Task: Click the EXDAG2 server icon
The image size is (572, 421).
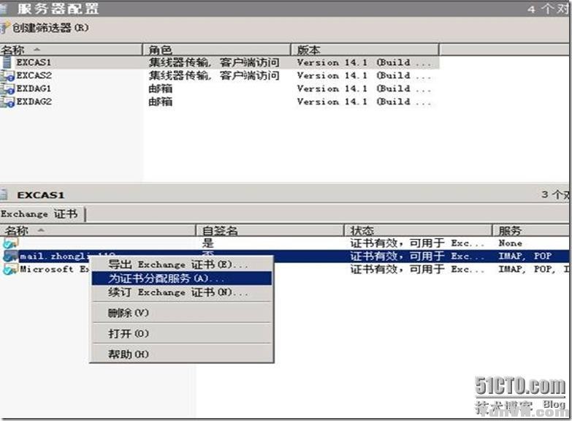Action: tap(7, 102)
